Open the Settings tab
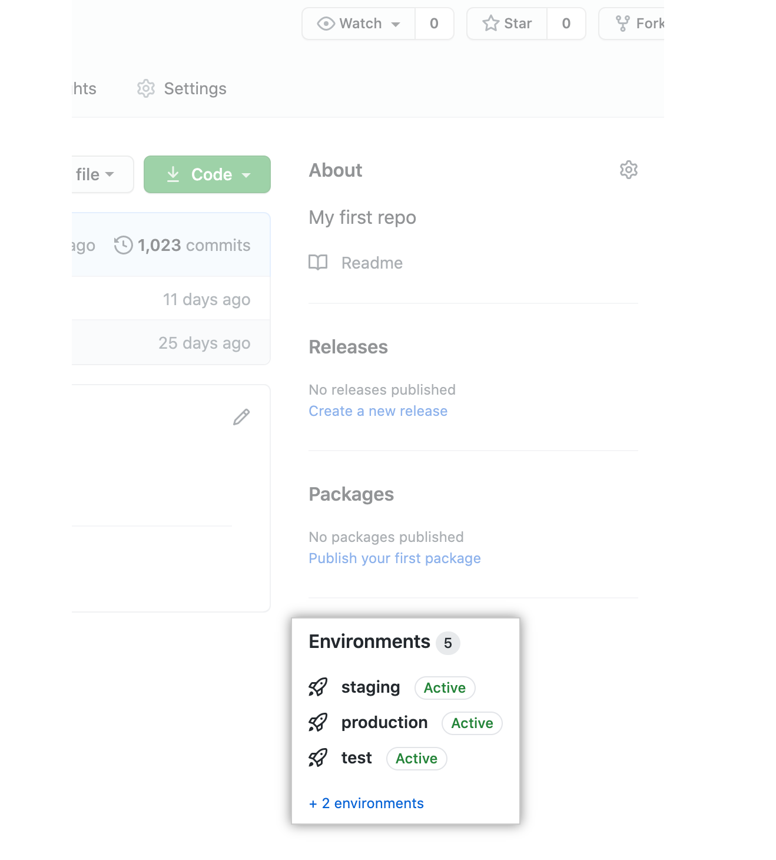The width and height of the screenshot is (776, 860). click(x=195, y=88)
